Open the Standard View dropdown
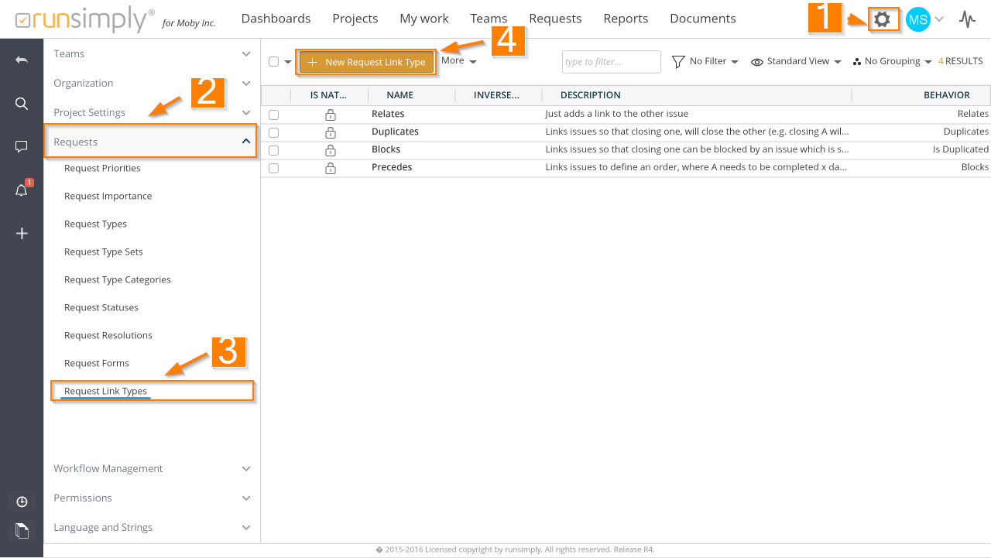The width and height of the screenshot is (991, 558). pos(797,61)
